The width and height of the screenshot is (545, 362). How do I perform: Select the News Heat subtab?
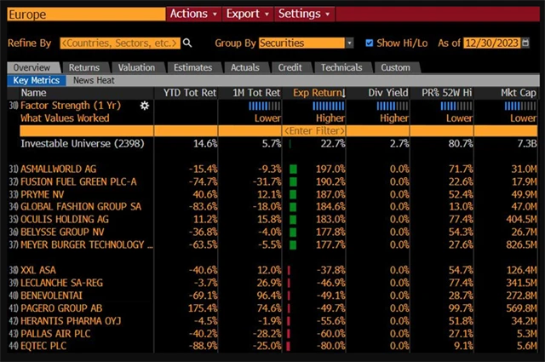coord(95,80)
